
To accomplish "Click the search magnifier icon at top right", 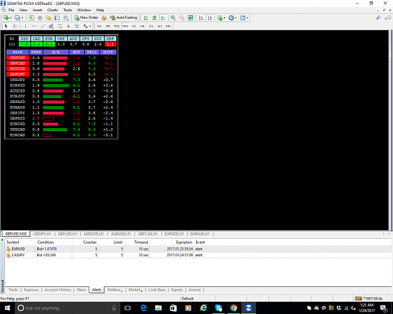I will 379,18.
